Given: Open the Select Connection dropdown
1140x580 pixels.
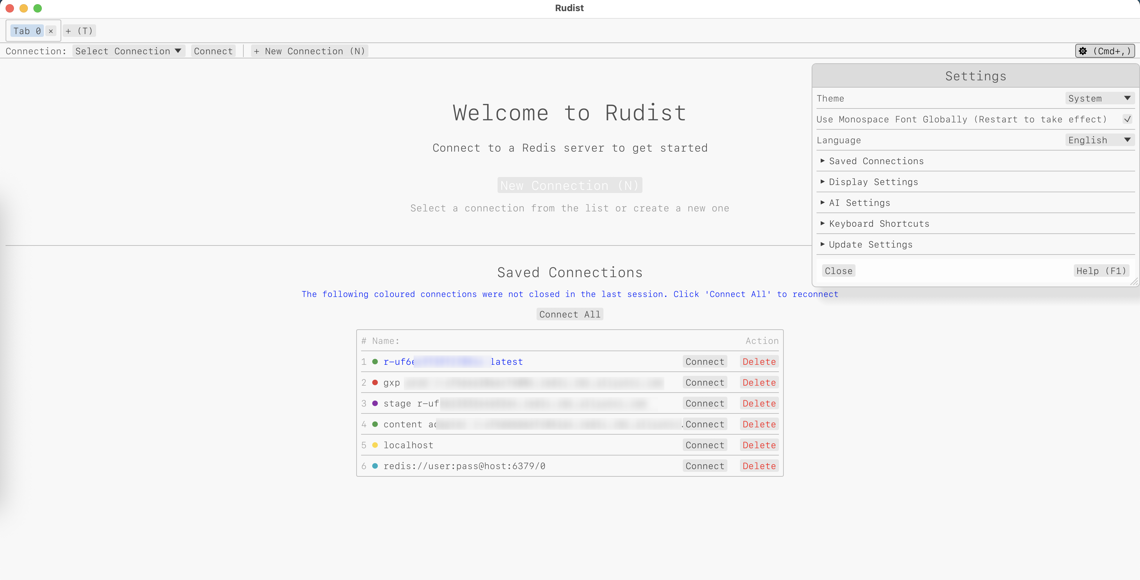Looking at the screenshot, I should (128, 51).
